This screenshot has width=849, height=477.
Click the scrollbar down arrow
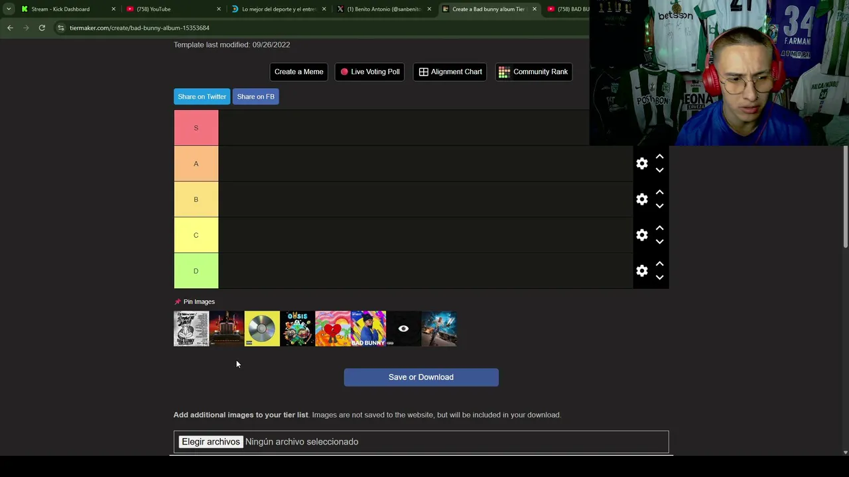click(x=845, y=452)
